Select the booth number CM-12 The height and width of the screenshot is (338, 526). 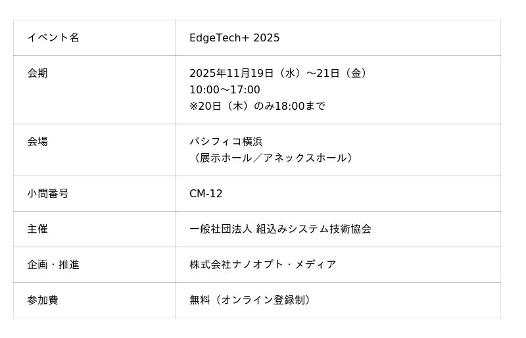click(206, 193)
